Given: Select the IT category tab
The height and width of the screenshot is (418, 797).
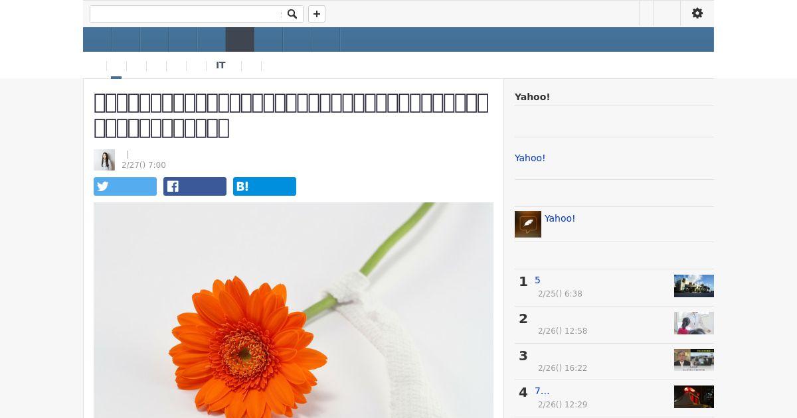Looking at the screenshot, I should 221,65.
